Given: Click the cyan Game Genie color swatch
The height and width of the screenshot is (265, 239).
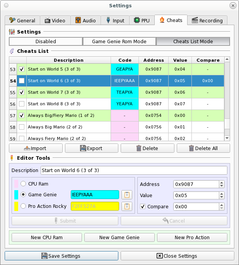Looking at the screenshot, I should point(16,195).
